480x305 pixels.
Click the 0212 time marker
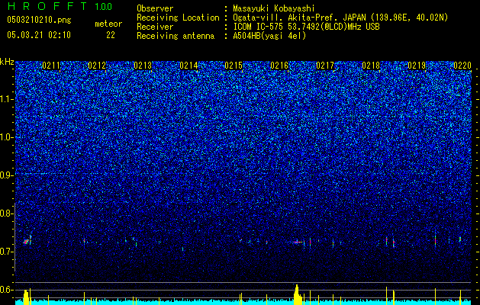click(97, 66)
